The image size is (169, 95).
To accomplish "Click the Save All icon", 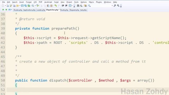I will (26, 6).
